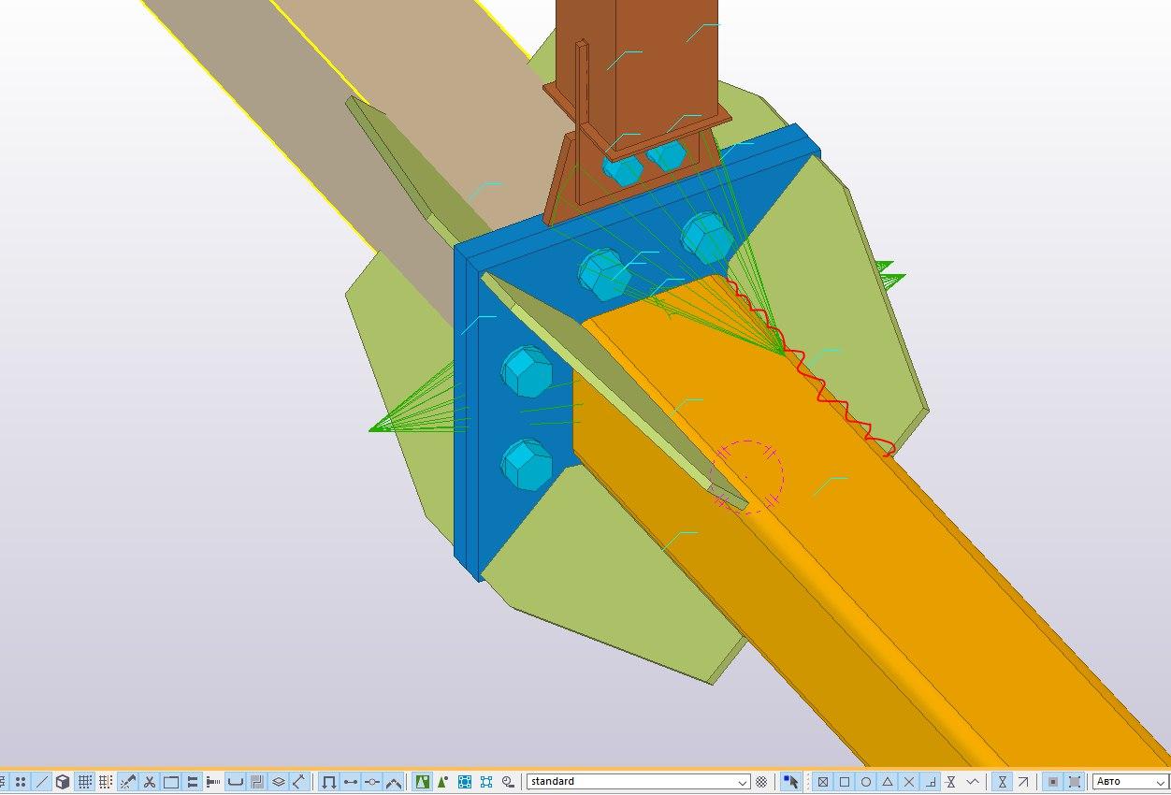This screenshot has height=795, width=1171.
Task: Toggle the select lines switch (diagonal line)
Action: click(x=41, y=782)
